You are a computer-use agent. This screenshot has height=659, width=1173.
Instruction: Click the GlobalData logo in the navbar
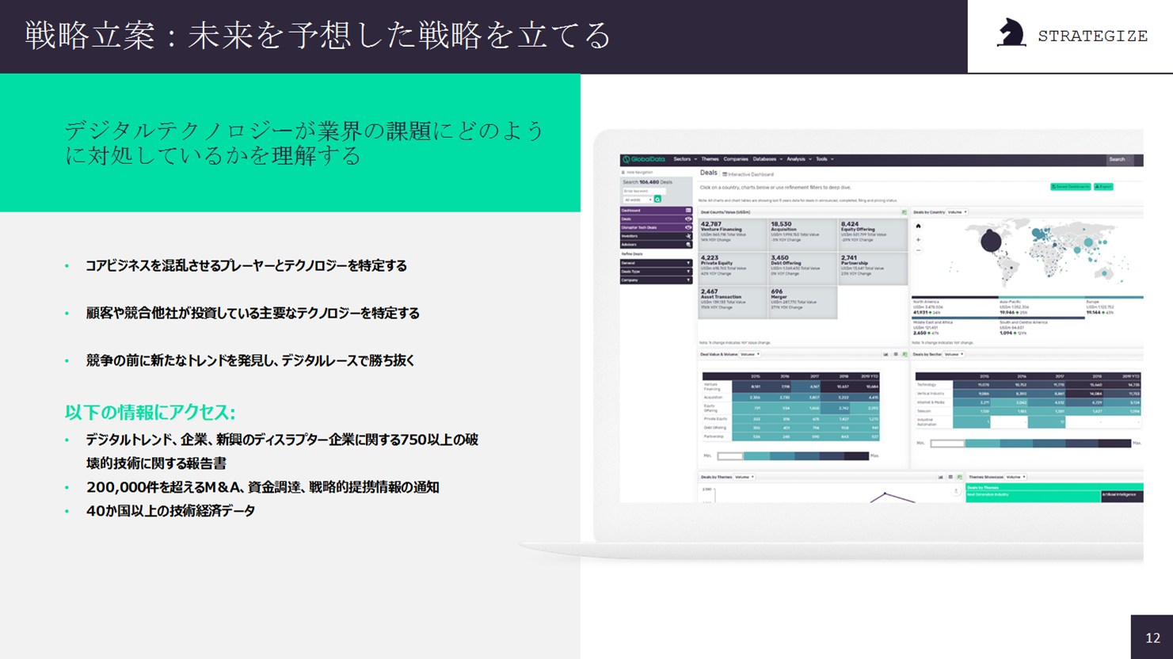click(x=644, y=159)
